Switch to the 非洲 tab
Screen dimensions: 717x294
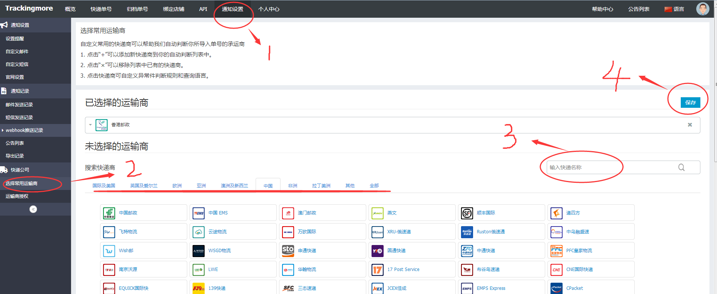[x=293, y=186]
